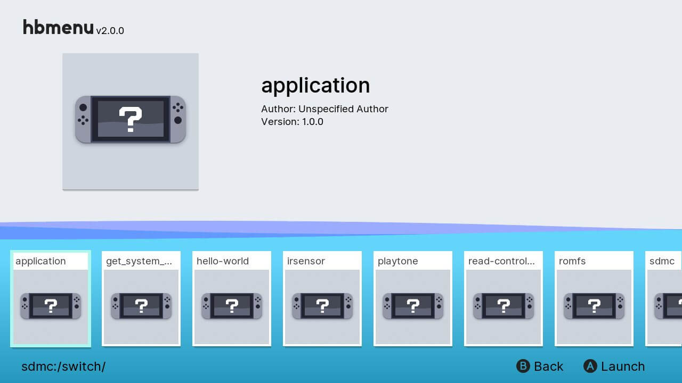Screen dimensions: 682x383
Task: Click the "irsensor" tile label
Action: click(306, 261)
